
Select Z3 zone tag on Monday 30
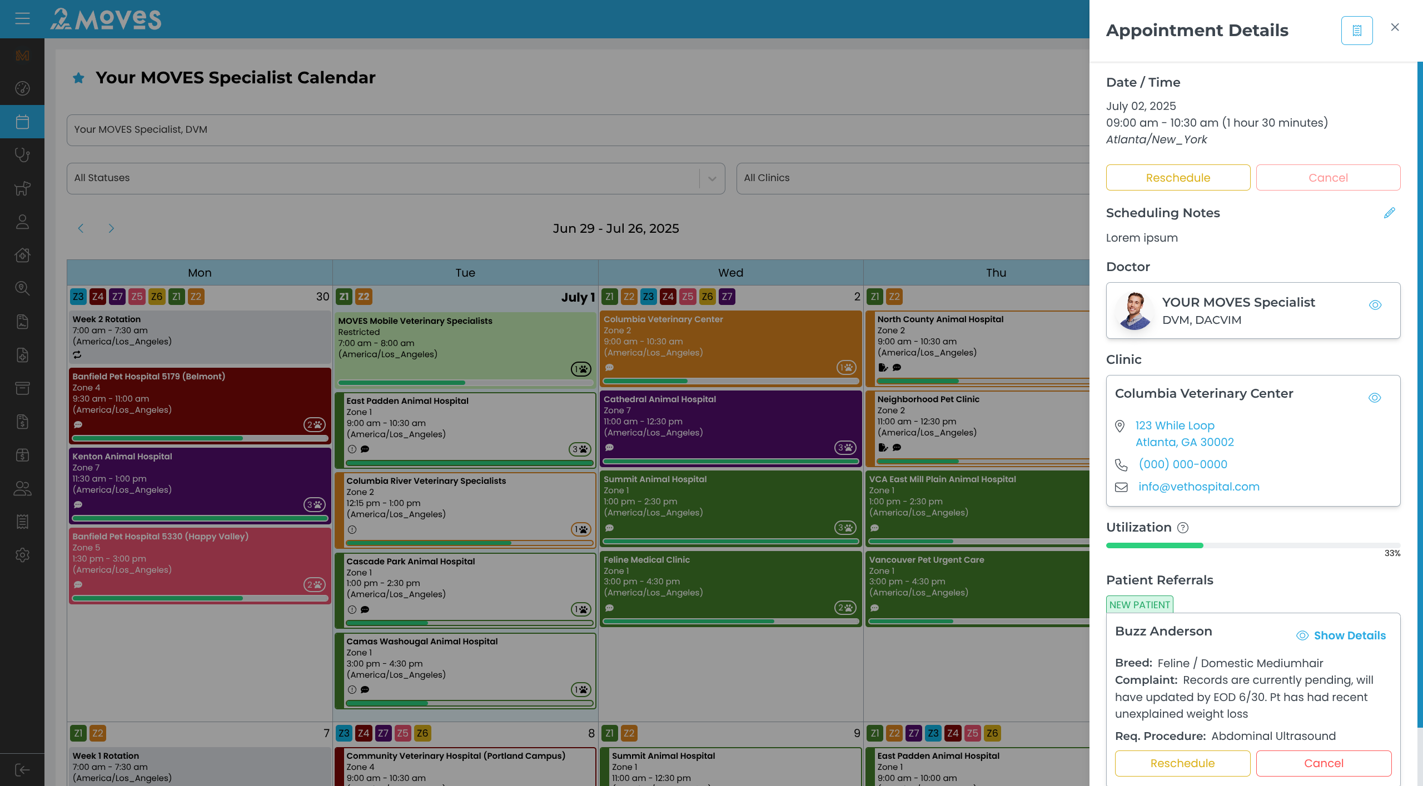click(x=78, y=297)
